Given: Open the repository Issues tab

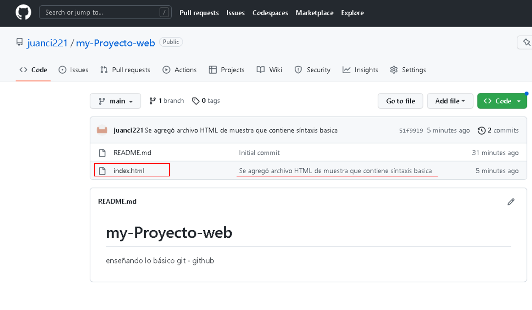Looking at the screenshot, I should (73, 70).
